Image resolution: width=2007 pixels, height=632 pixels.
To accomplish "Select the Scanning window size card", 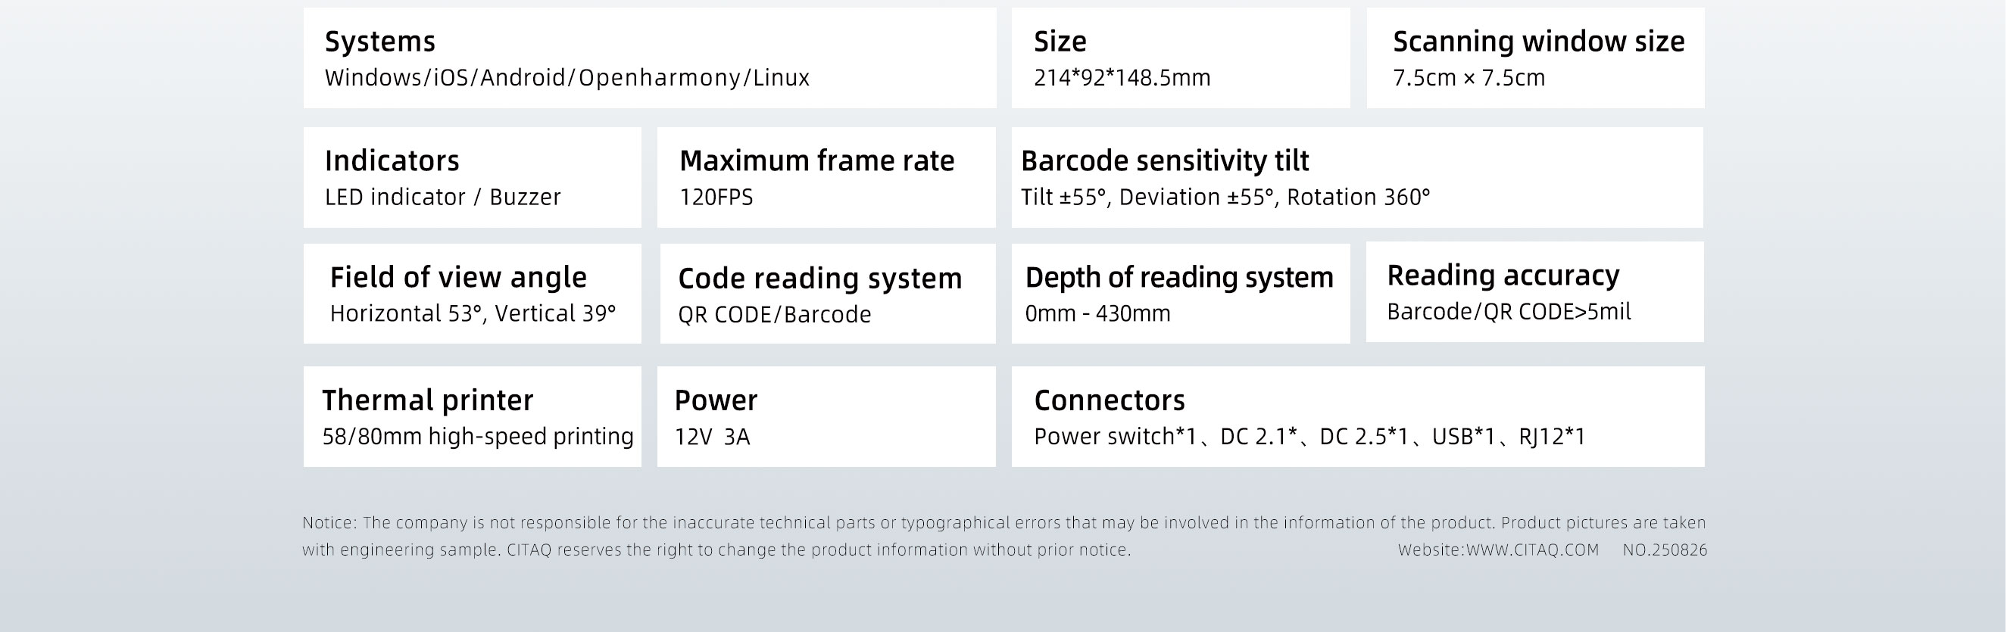I will (1535, 58).
